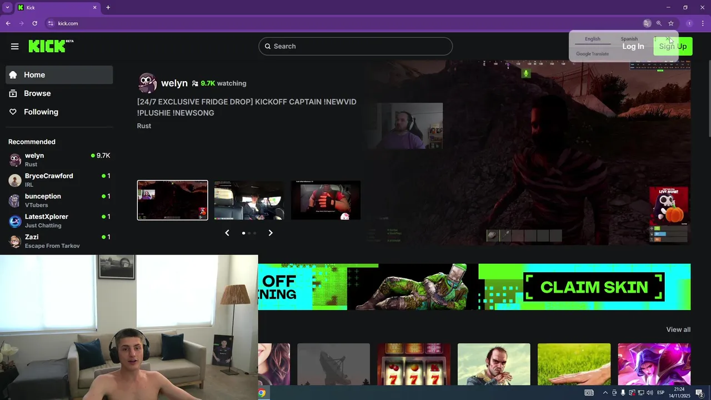Select the car IRL stream thumbnail
The width and height of the screenshot is (711, 400).
[249, 200]
